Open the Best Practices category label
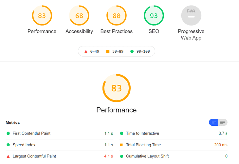The height and width of the screenshot is (164, 239). 117,31
